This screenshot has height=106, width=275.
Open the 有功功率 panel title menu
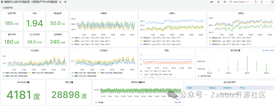[11, 34]
